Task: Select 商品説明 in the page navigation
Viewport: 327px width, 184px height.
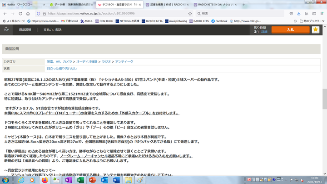Action: click(25, 30)
